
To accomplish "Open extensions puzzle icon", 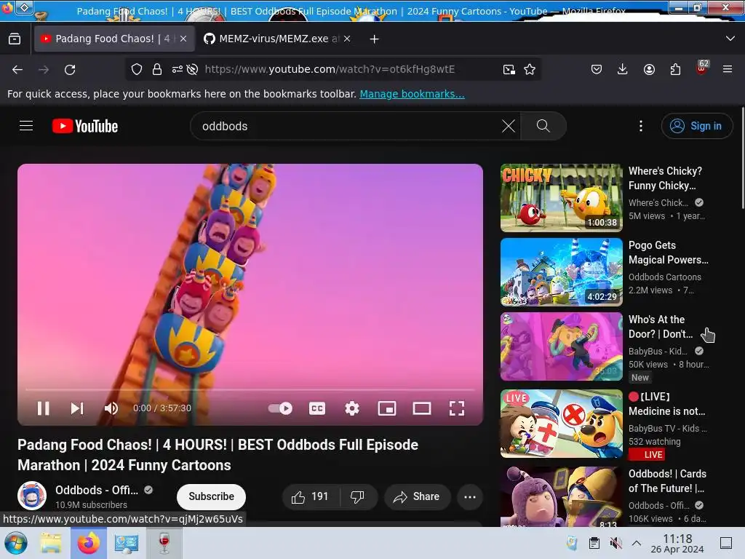I will 675,69.
